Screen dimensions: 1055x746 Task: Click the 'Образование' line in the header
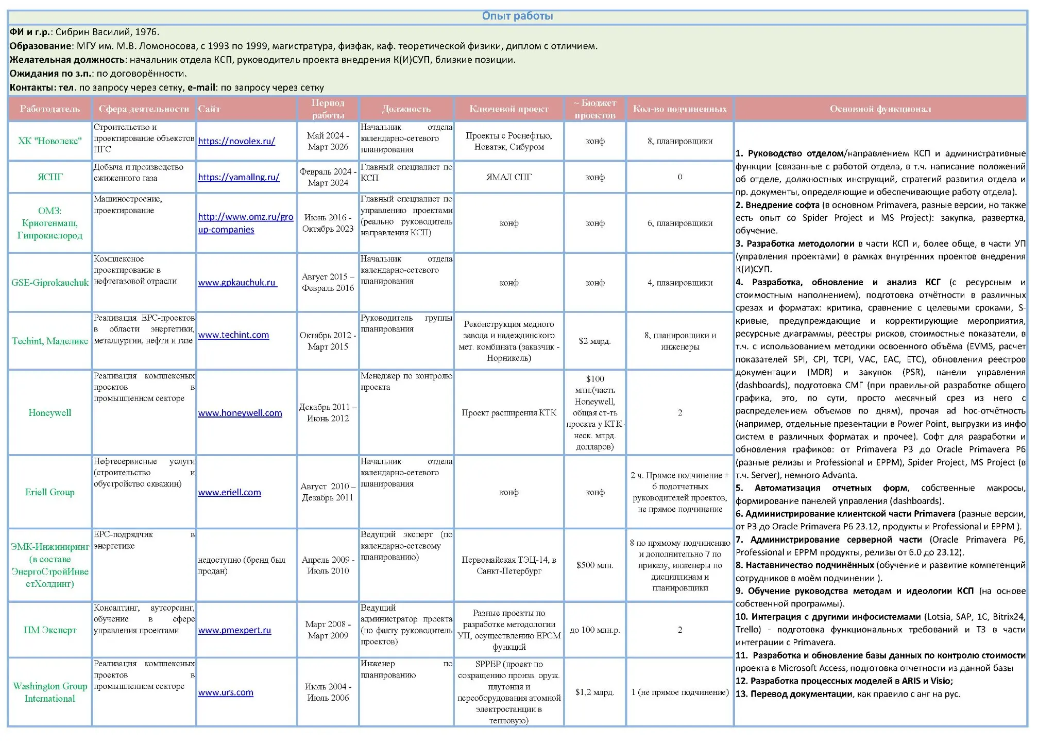303,46
